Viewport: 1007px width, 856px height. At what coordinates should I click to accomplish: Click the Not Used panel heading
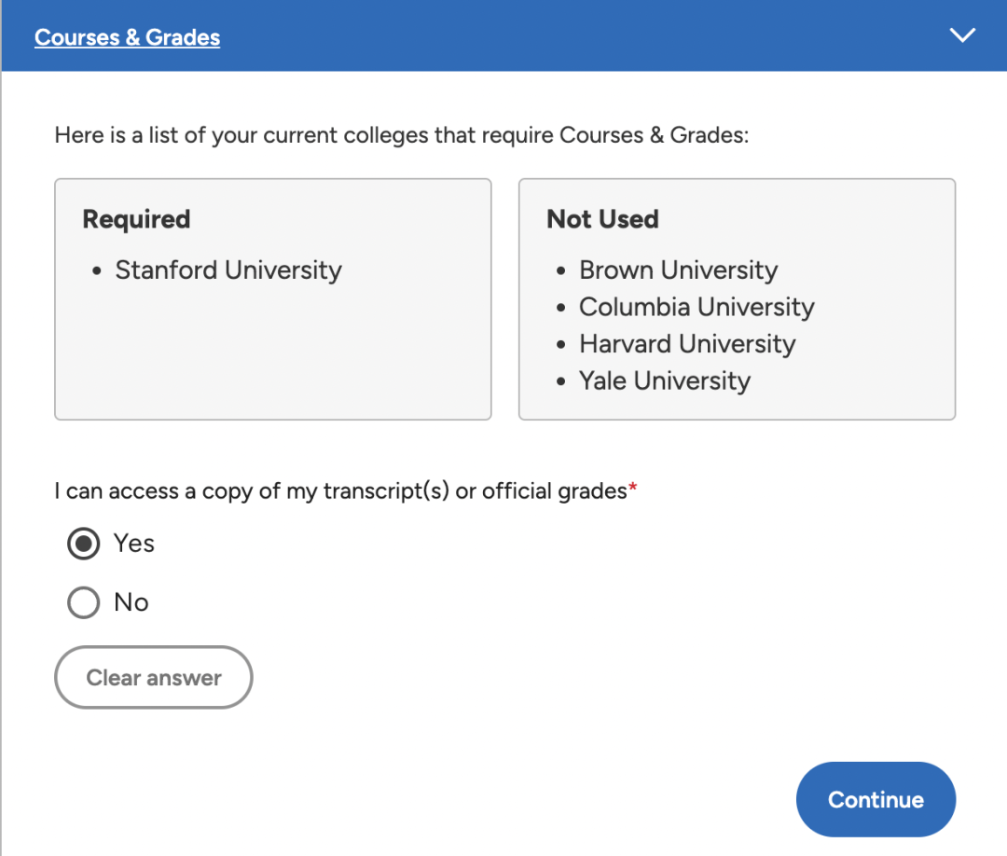602,220
